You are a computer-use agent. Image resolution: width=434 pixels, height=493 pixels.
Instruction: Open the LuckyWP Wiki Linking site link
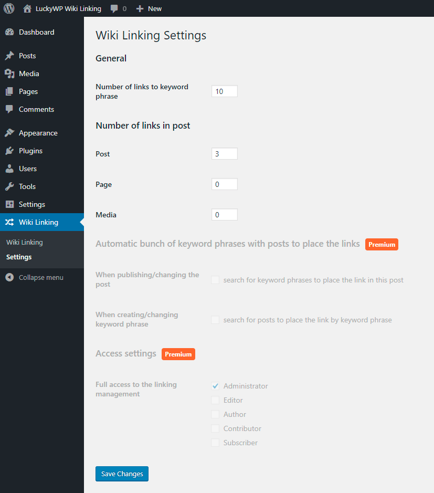click(x=68, y=8)
